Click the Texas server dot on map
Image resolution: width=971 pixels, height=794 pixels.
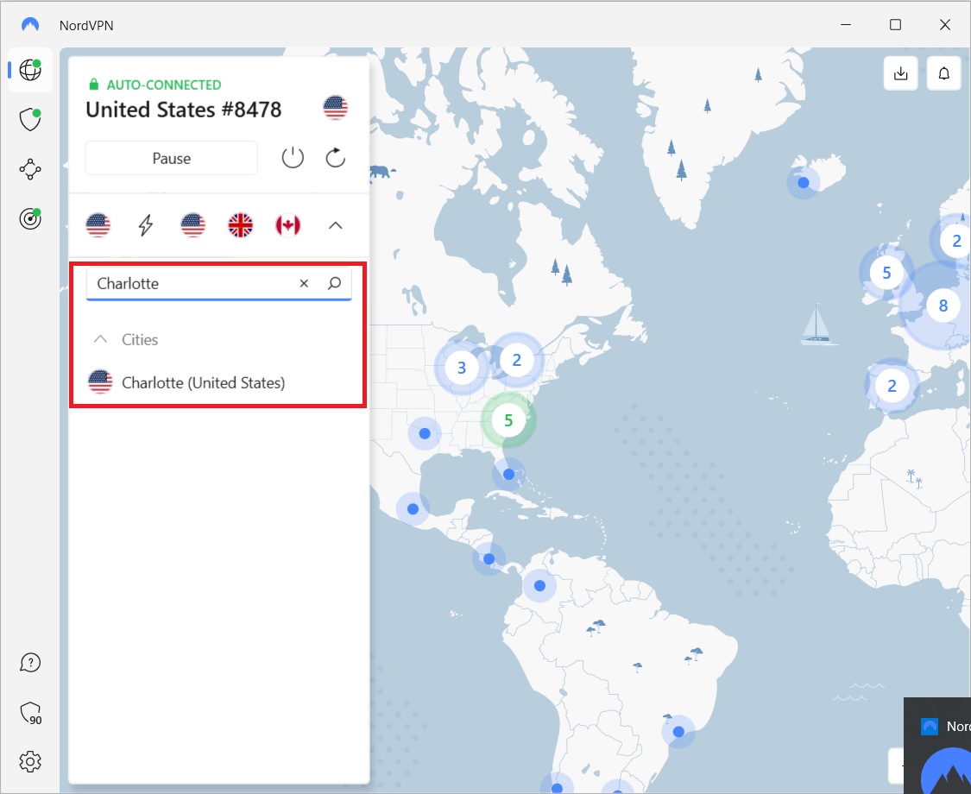425,433
